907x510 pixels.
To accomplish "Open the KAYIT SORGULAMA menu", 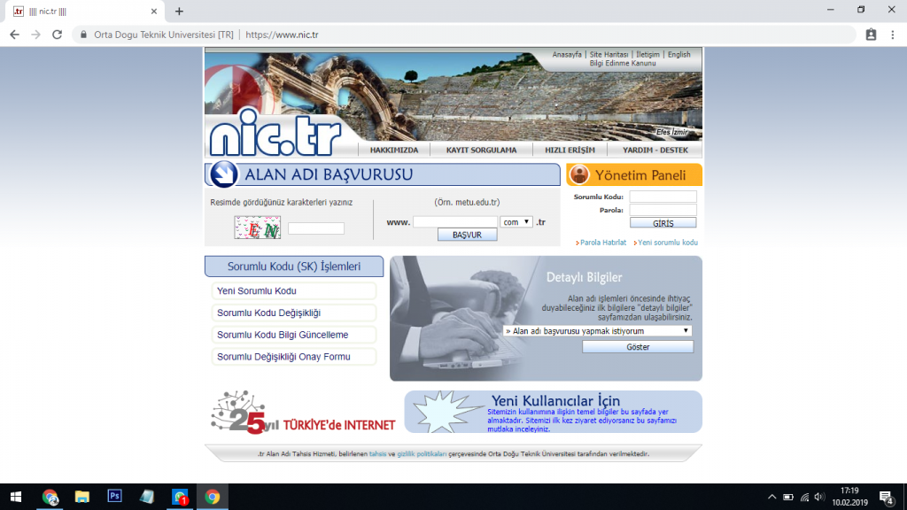I will 481,151.
